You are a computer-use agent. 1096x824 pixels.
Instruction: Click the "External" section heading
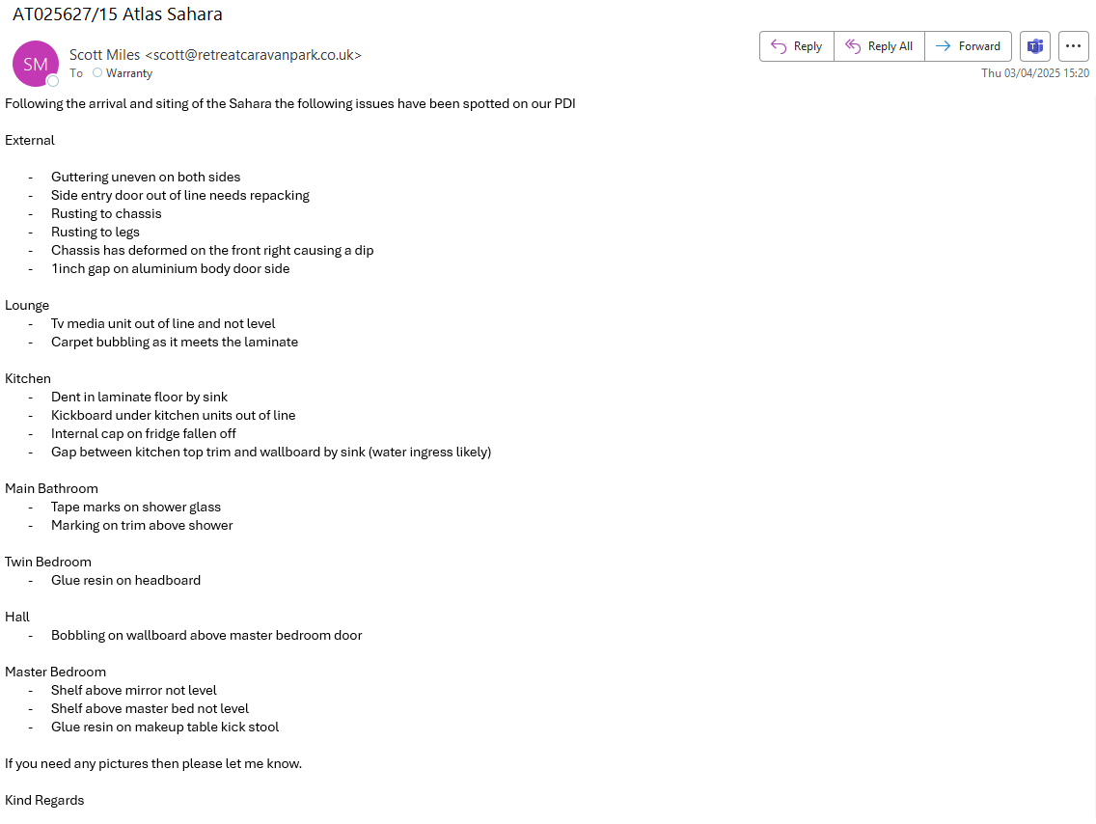click(x=30, y=140)
